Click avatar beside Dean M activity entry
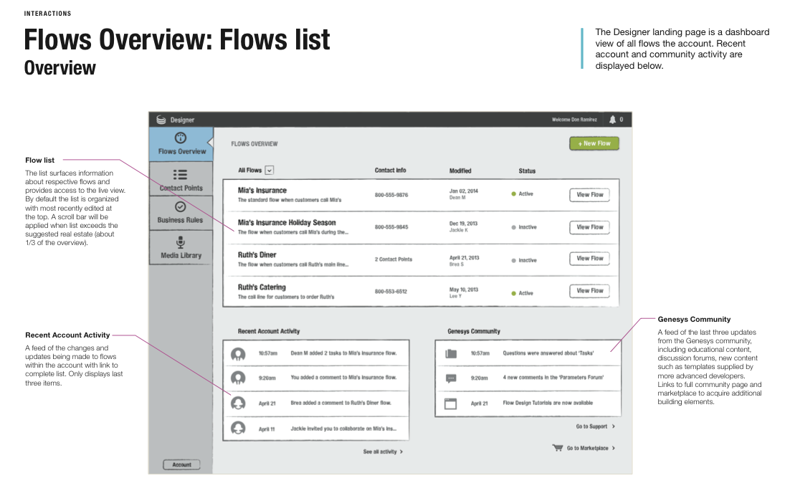 pos(238,354)
